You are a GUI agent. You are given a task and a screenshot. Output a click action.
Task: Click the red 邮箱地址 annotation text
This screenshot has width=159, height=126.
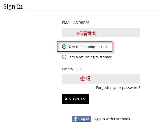[87, 33]
